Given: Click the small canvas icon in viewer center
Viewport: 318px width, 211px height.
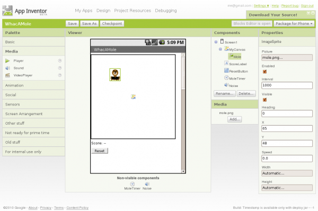Looking at the screenshot, I should [x=133, y=97].
